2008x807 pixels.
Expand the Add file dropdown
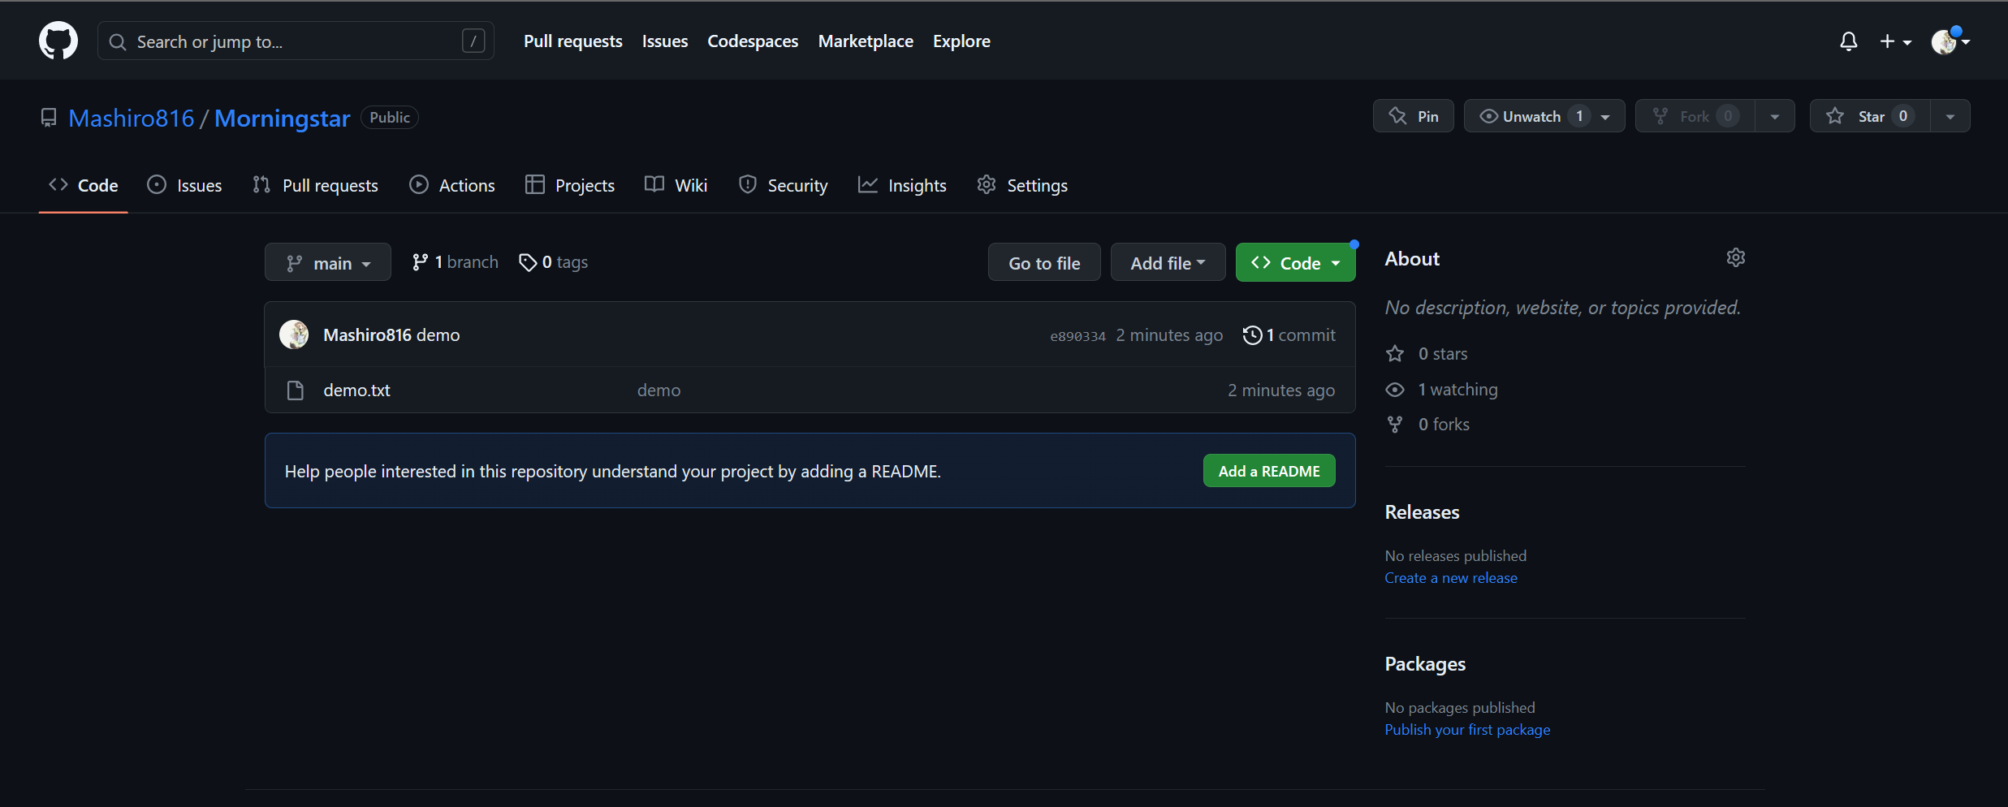coord(1168,262)
